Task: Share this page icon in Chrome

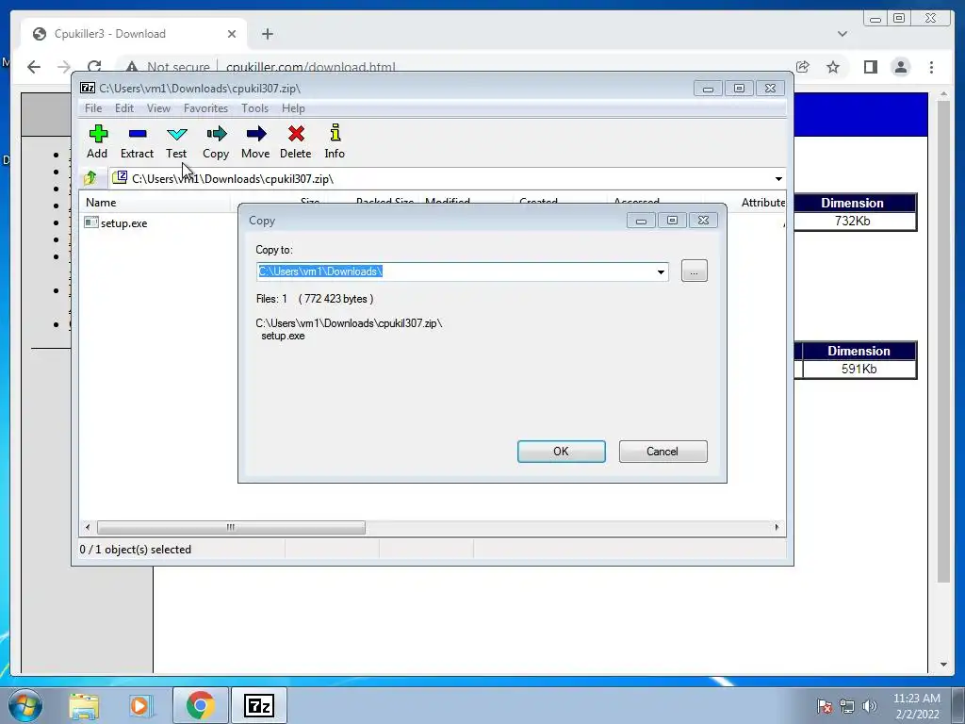Action: coord(803,67)
